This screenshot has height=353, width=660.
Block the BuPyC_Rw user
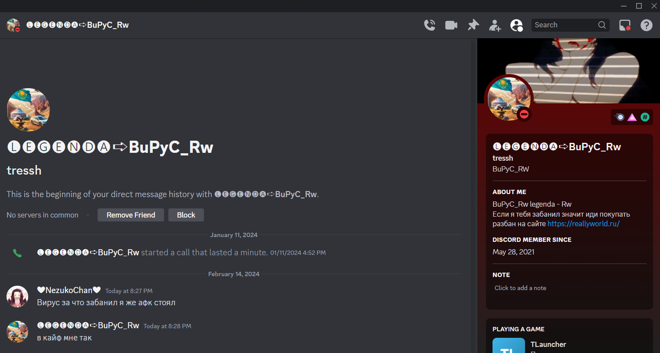pos(186,215)
